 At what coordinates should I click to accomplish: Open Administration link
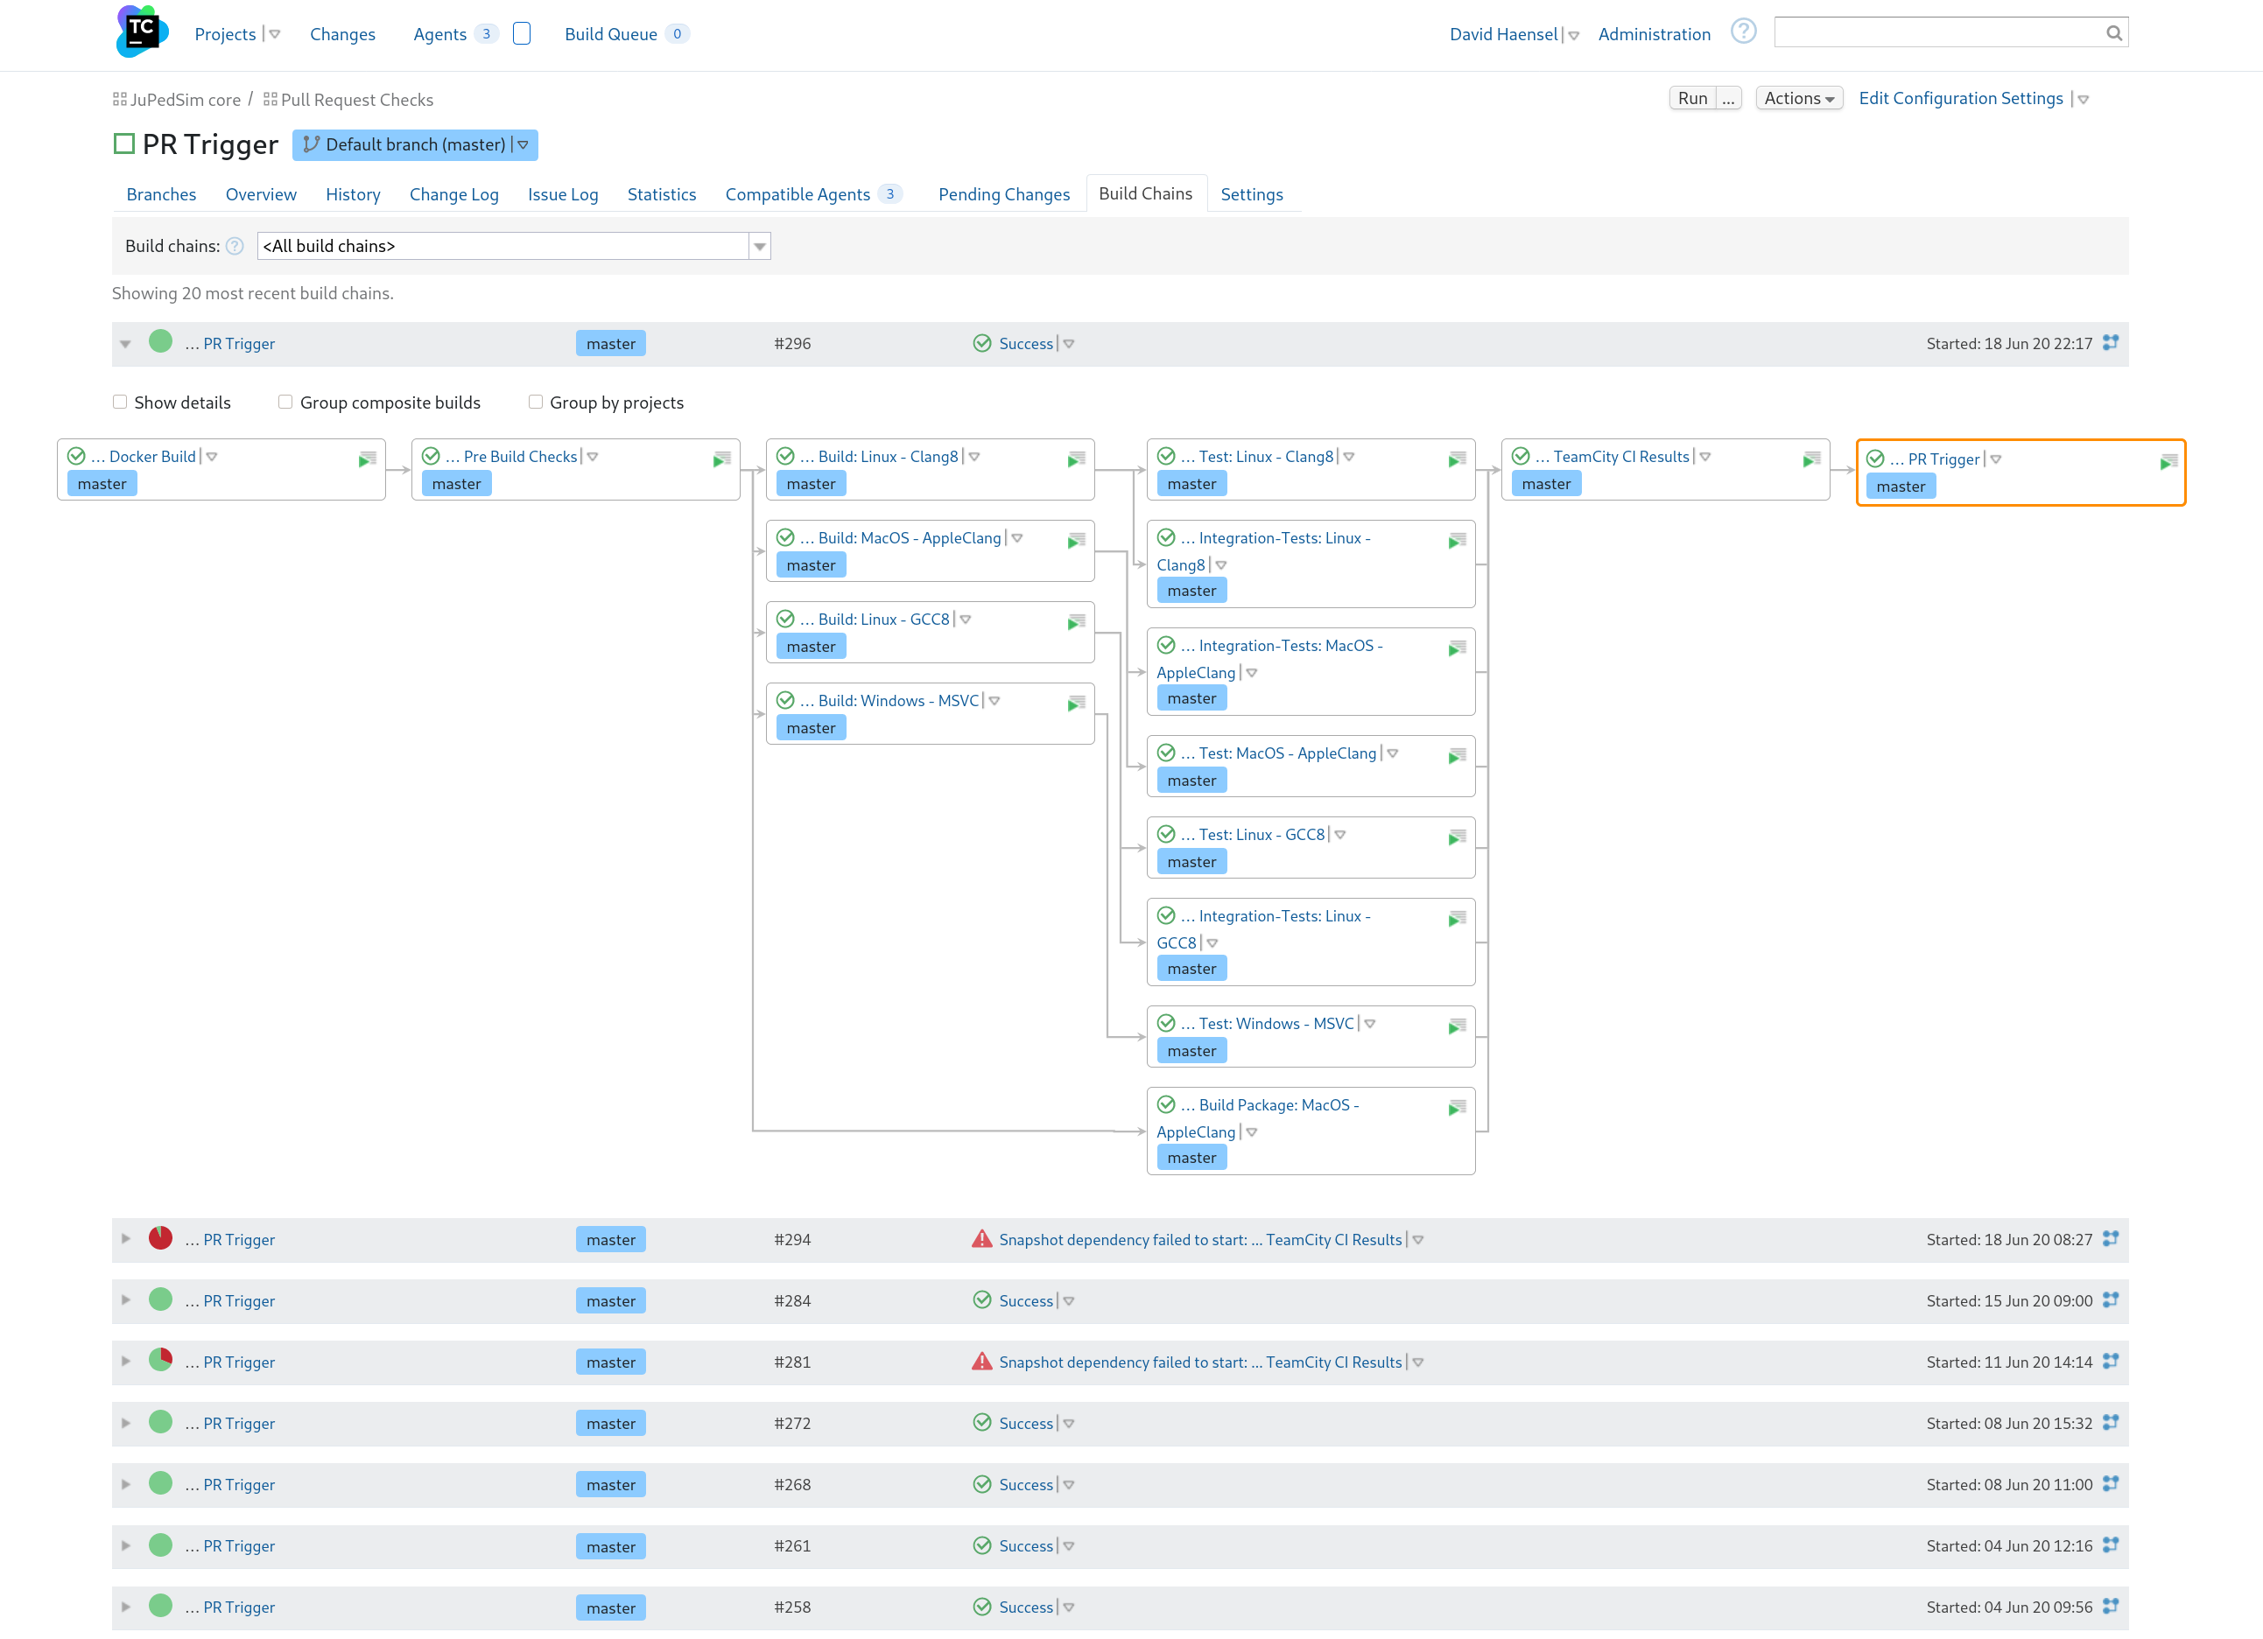[x=1655, y=34]
